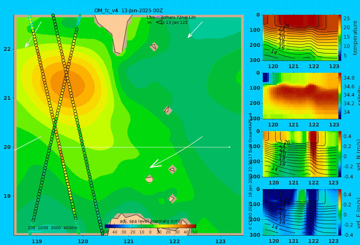This screenshot has height=245, width=360.
Task: Click the vertical CSIRO OceanMAPS copyright text
Action: tap(251, 171)
